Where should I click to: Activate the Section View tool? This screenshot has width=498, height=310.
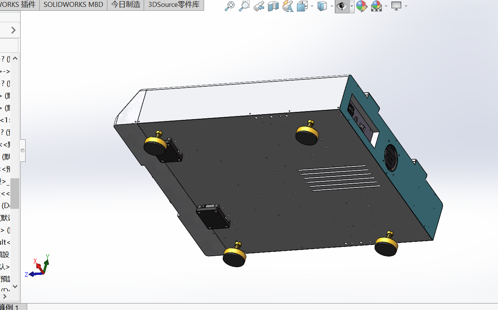pos(273,6)
